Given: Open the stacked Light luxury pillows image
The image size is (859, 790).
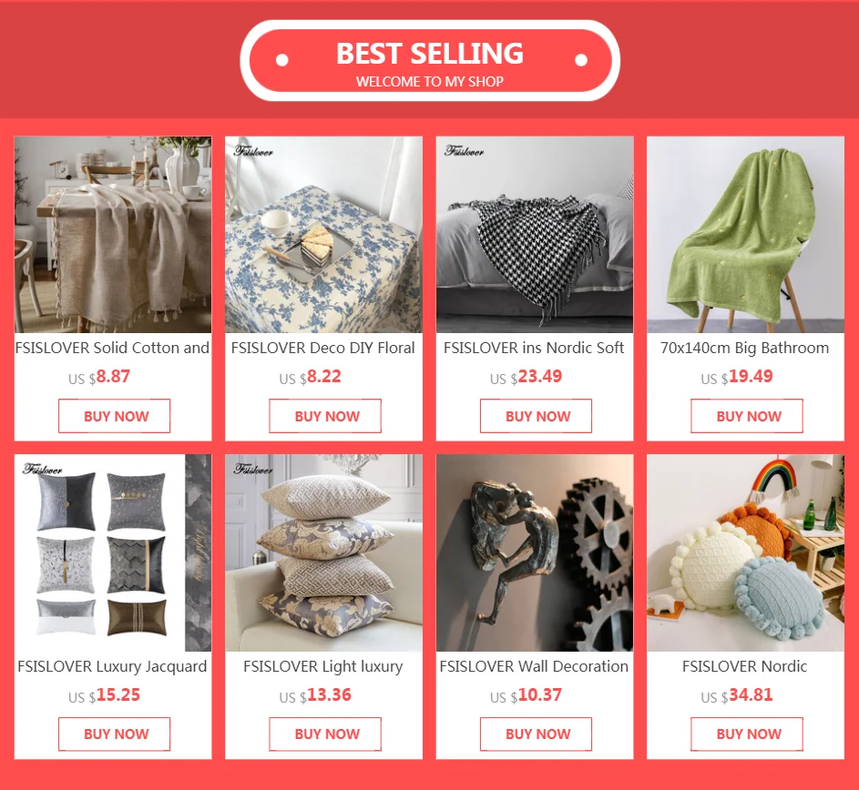Looking at the screenshot, I should click(x=323, y=553).
